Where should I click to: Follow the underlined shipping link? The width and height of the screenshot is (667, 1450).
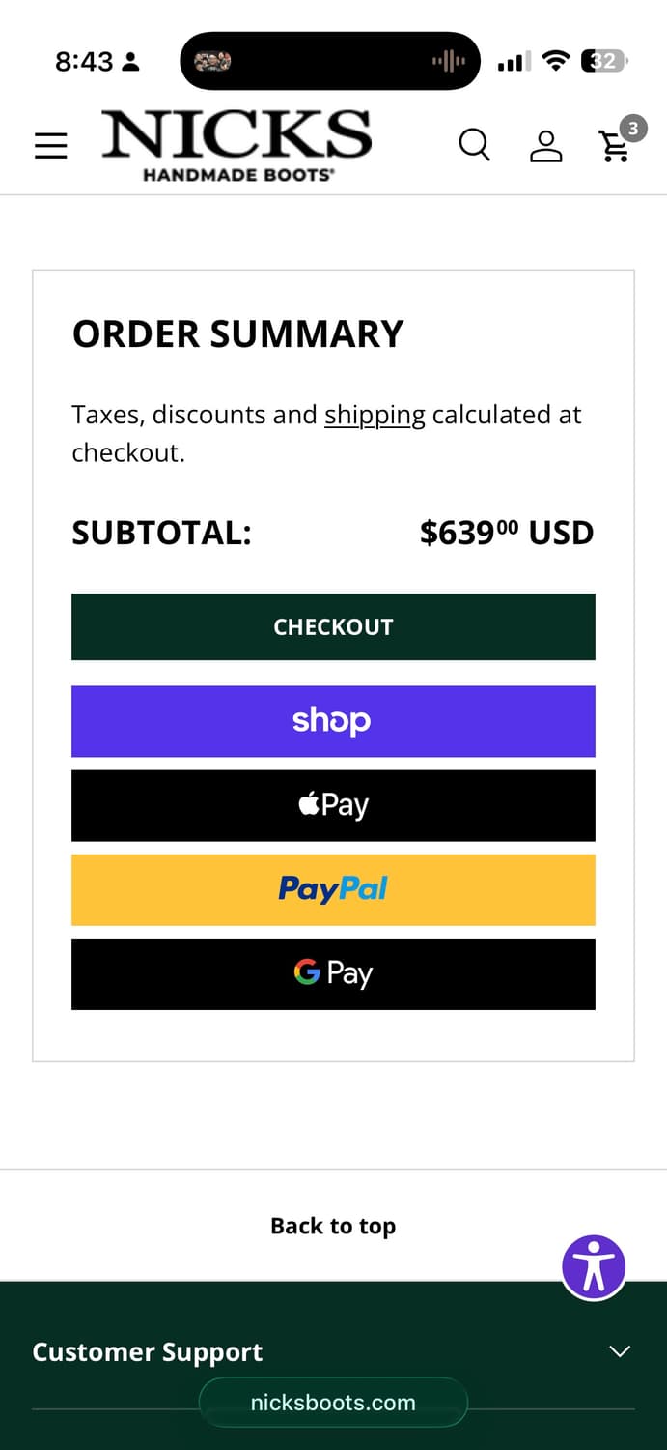point(375,415)
